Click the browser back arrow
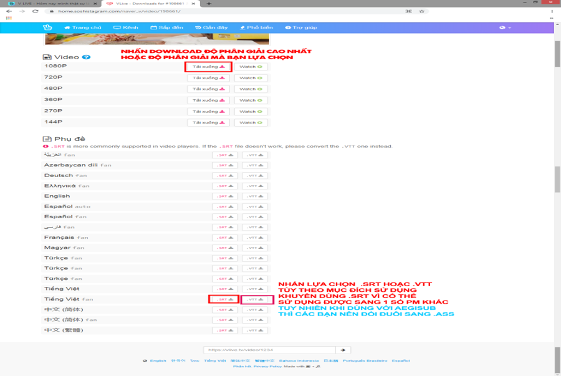Viewport: 561px width, 376px height. click(9, 11)
